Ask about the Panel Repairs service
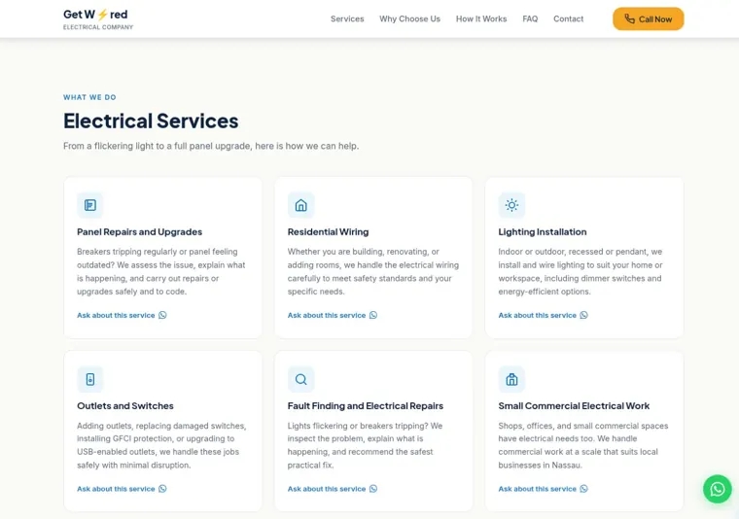 122,315
